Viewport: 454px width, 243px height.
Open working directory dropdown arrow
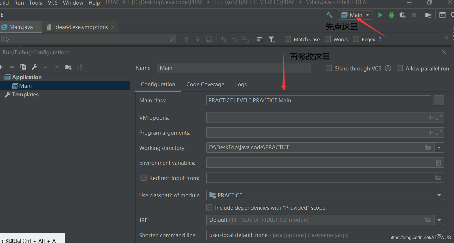439,148
